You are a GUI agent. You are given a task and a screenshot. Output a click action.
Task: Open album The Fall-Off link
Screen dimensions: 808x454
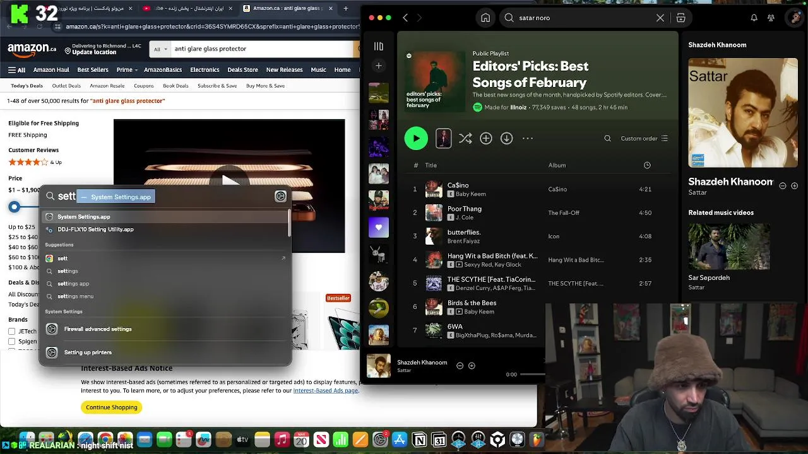tap(564, 212)
